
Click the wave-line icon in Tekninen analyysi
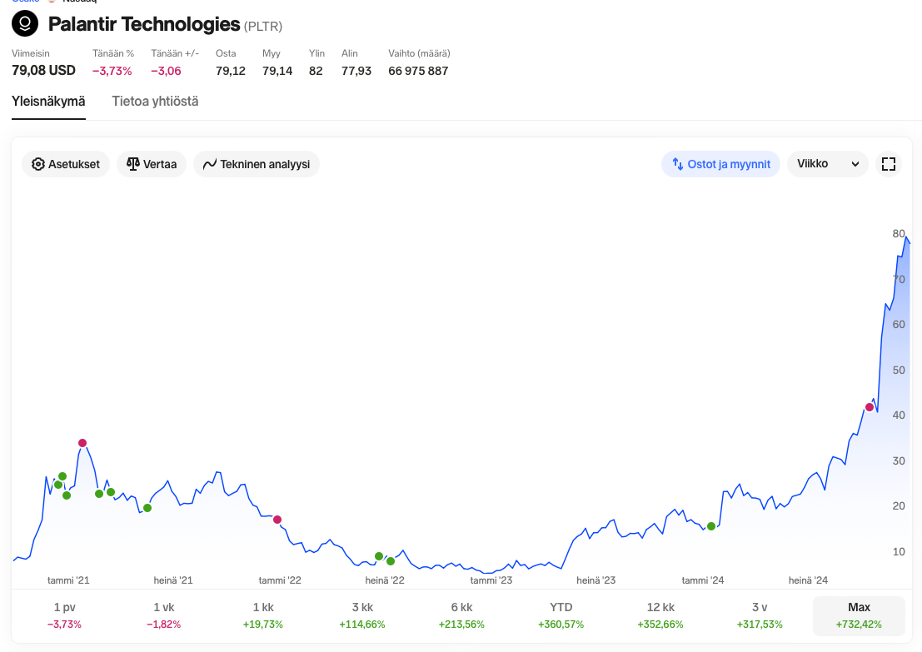point(210,165)
